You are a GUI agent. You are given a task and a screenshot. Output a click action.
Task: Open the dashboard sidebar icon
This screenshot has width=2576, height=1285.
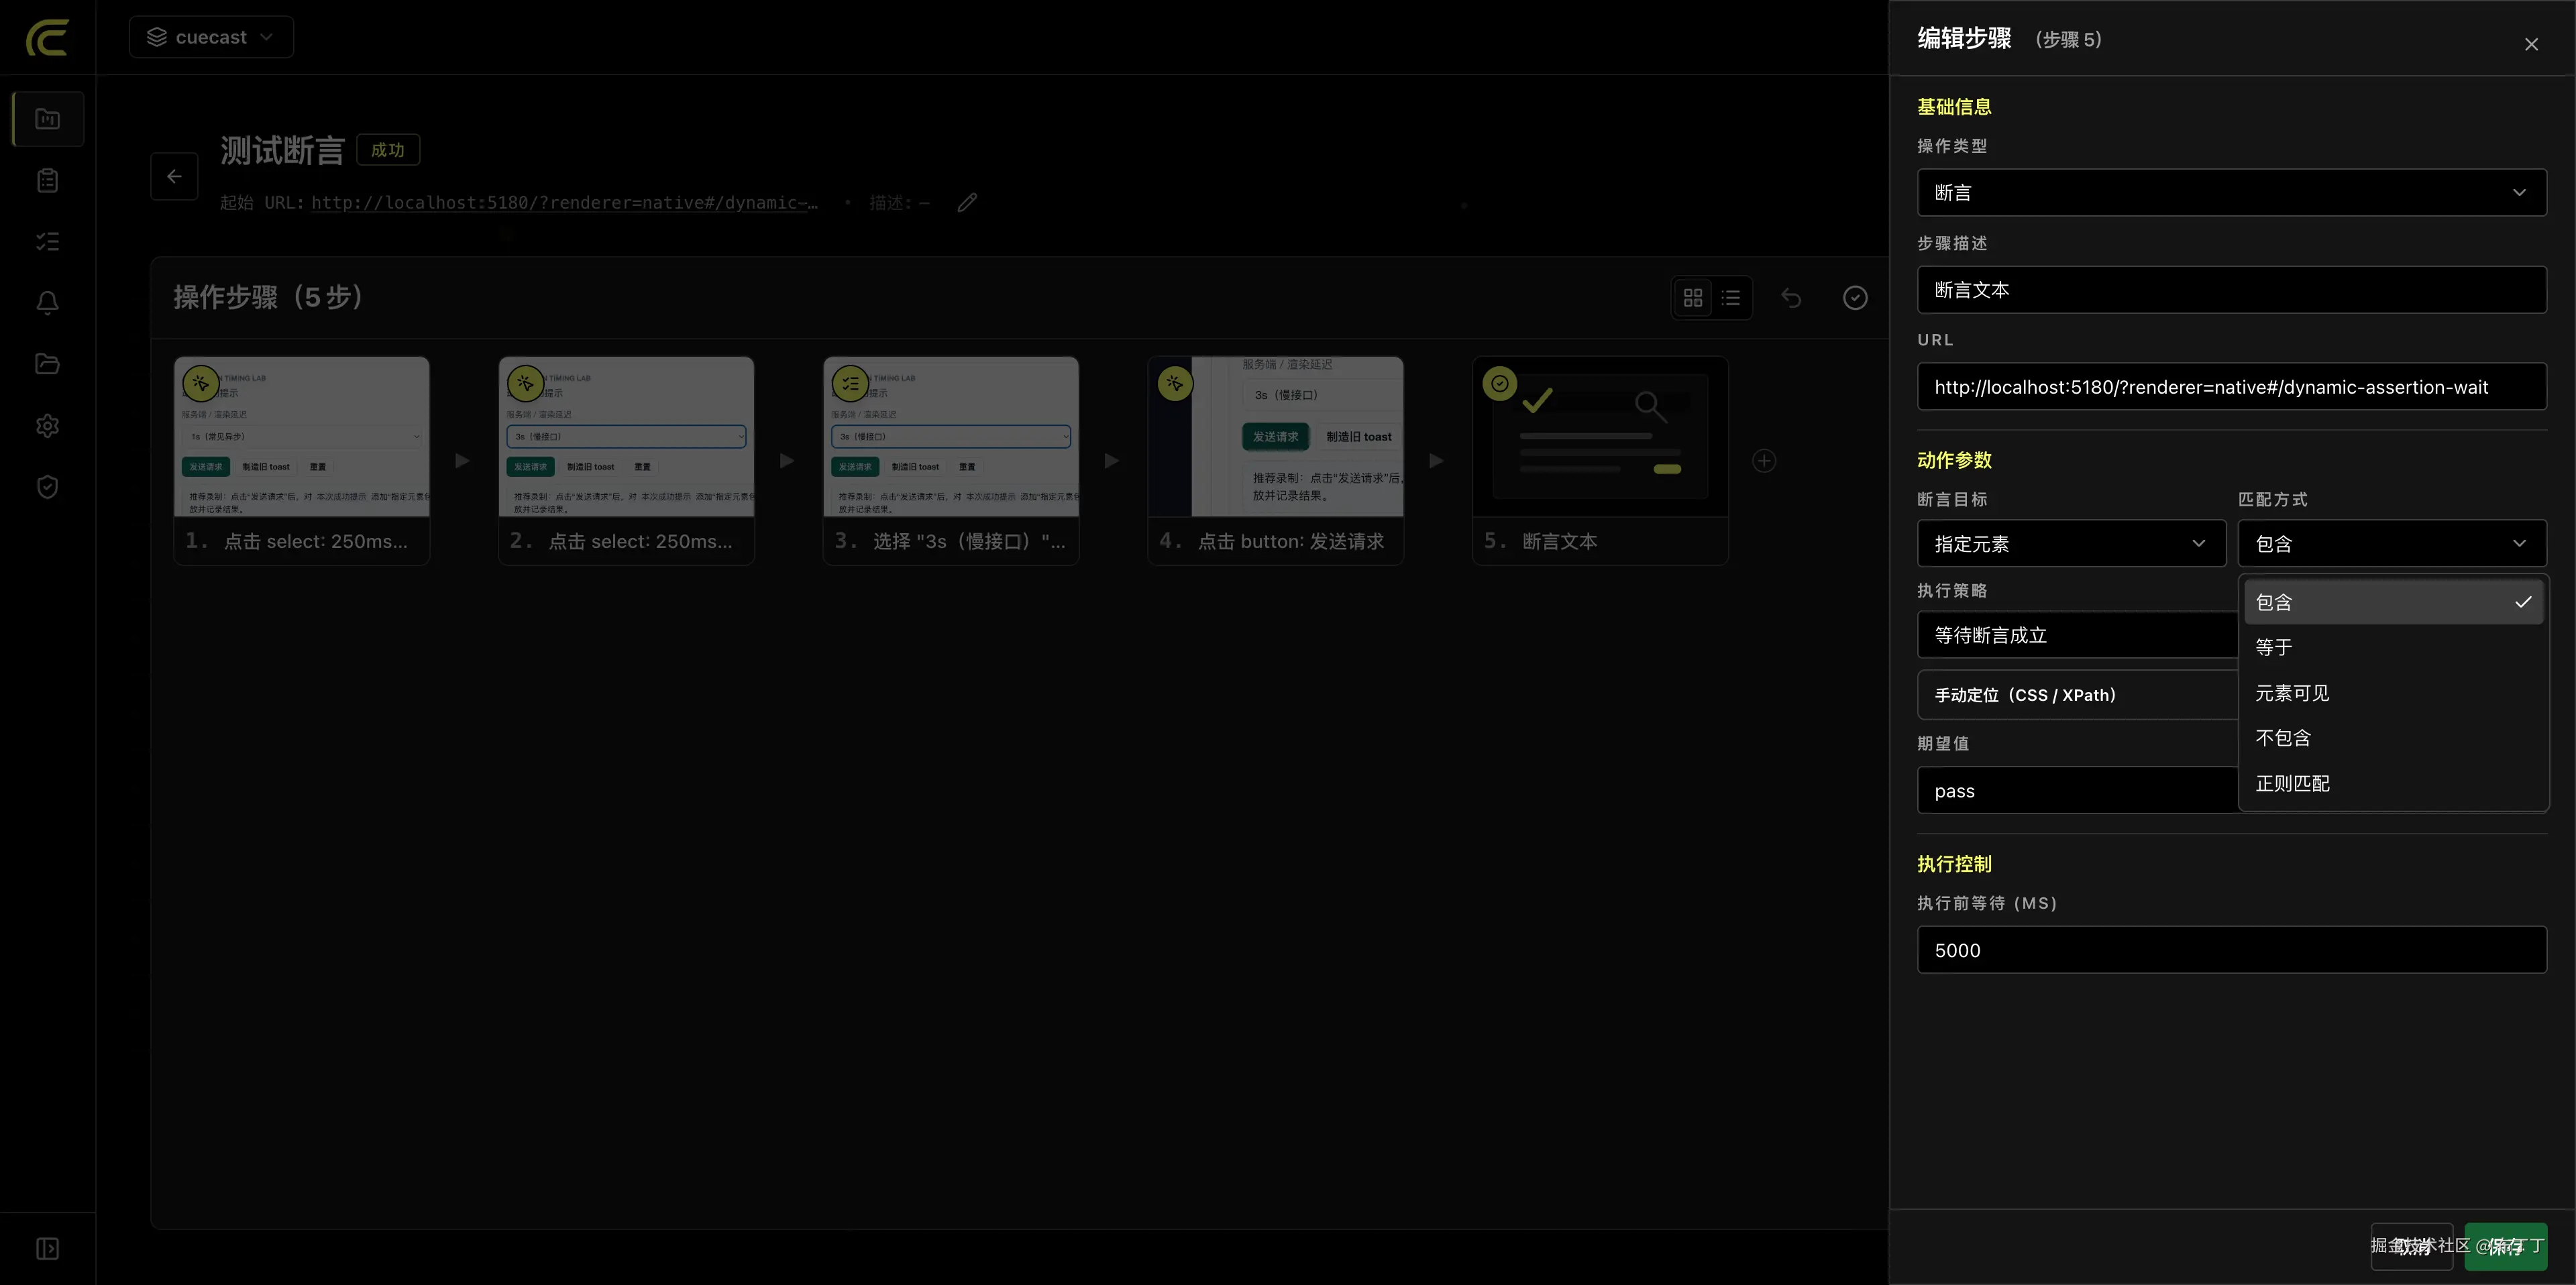[x=48, y=119]
